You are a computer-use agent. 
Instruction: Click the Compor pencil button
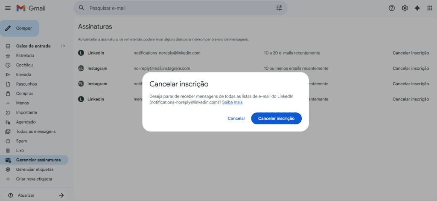20,28
